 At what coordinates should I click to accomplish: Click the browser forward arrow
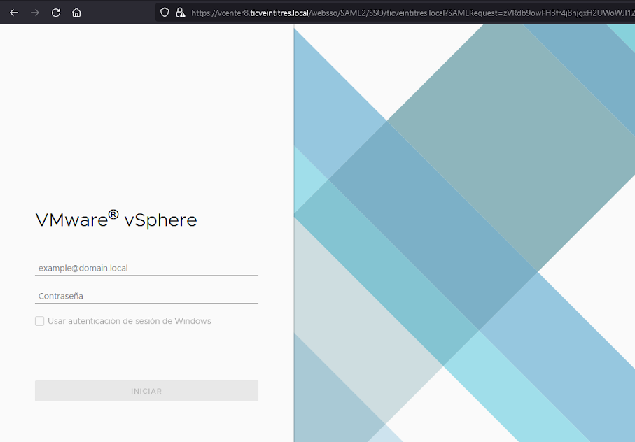coord(35,13)
